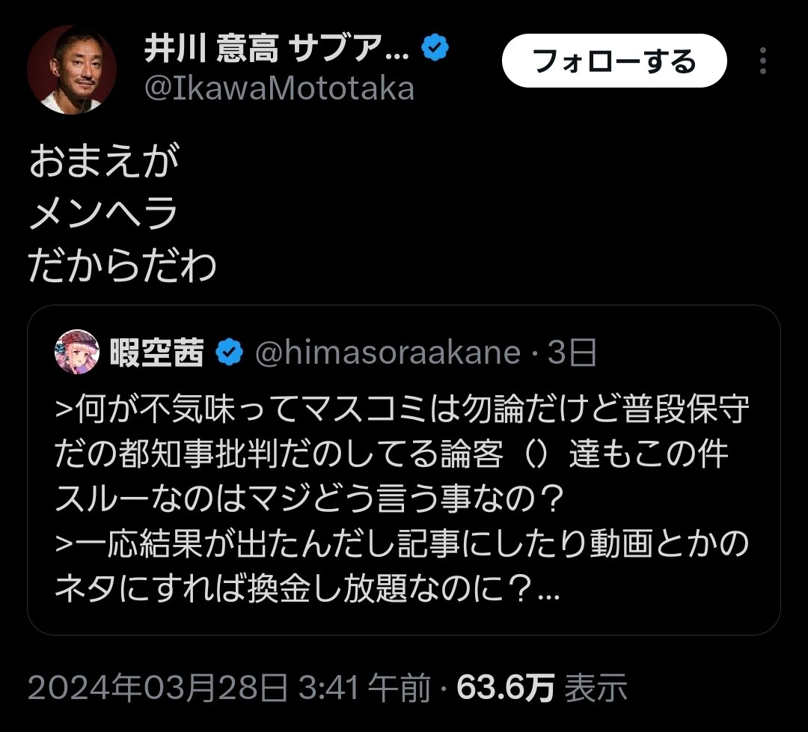This screenshot has width=808, height=732.
Task: Click the line だからだわ in the post
Action: click(x=122, y=266)
